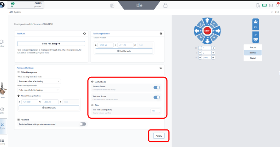Click the Apply button

159,136
